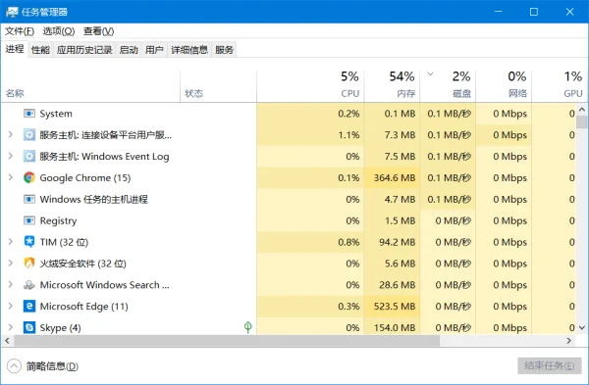Screen dimensions: 589x385
Task: Click the horizontal scrollbar right arrow
Action: (569, 341)
